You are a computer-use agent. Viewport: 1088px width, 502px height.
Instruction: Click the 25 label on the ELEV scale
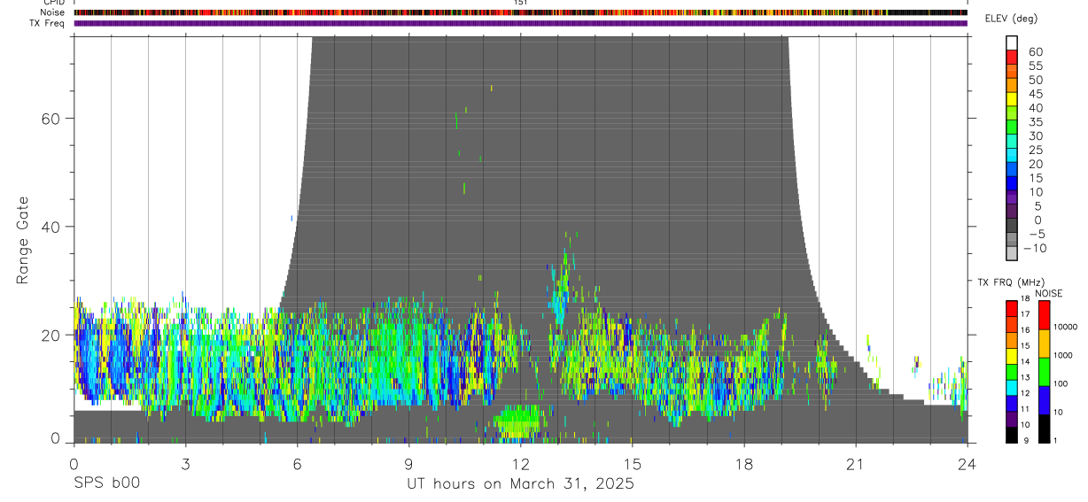[x=1035, y=151]
